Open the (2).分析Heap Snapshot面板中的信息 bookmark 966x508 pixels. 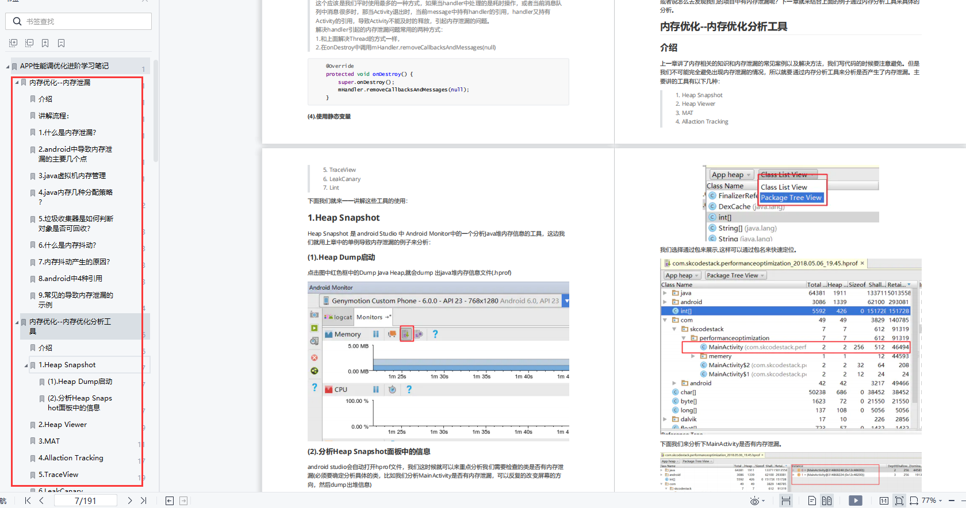click(x=79, y=403)
